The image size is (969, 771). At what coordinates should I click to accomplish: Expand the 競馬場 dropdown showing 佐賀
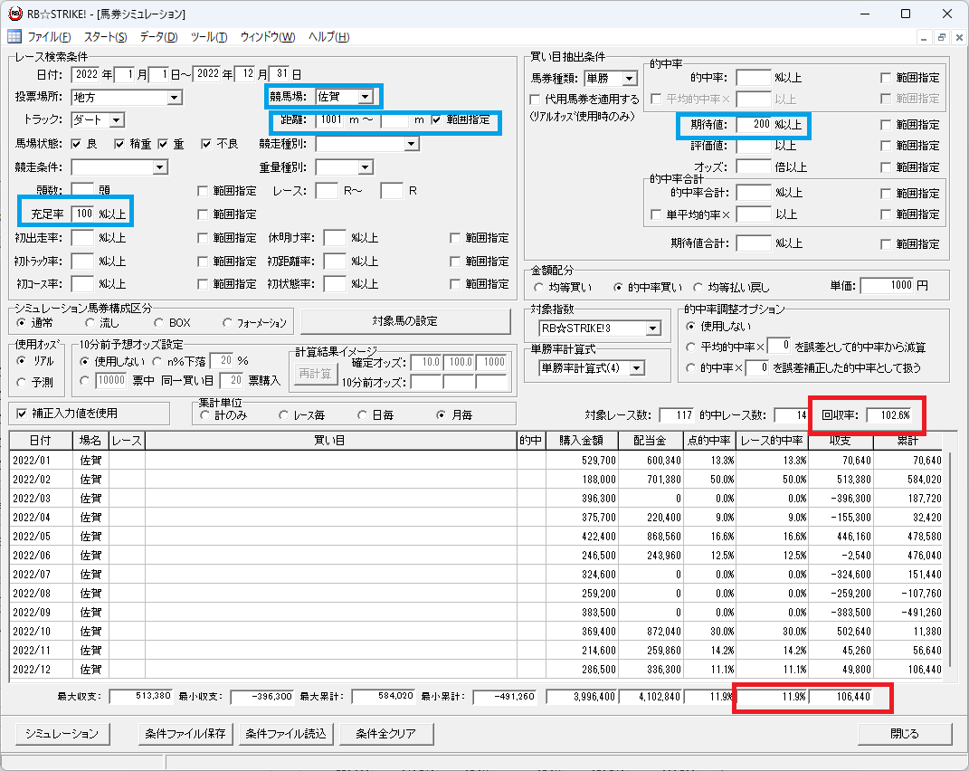coord(366,97)
